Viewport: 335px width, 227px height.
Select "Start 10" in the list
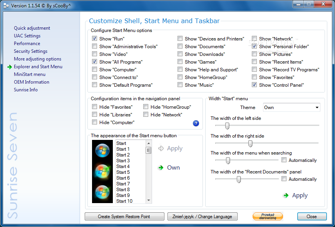124,201
